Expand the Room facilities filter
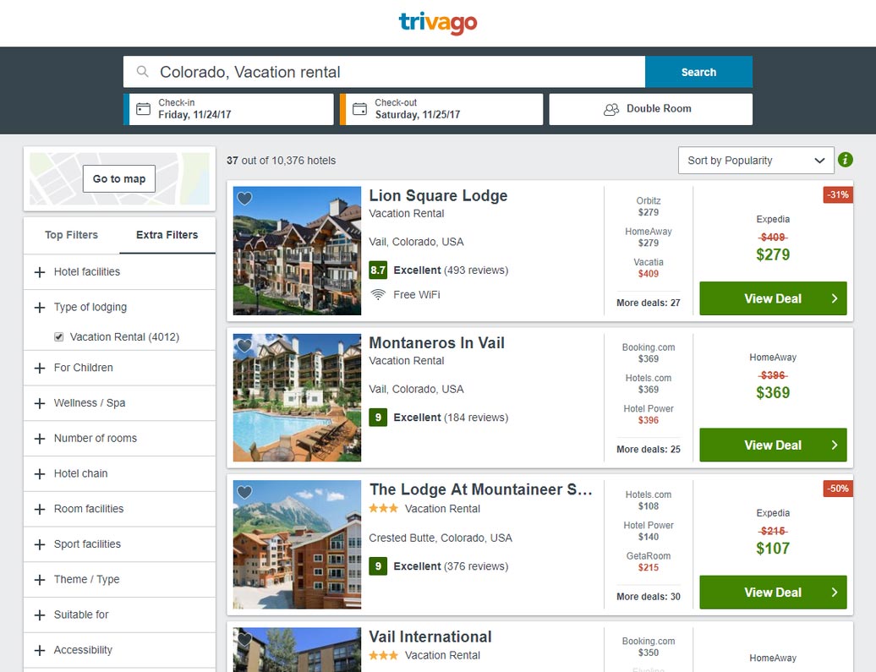876x672 pixels. tap(119, 509)
